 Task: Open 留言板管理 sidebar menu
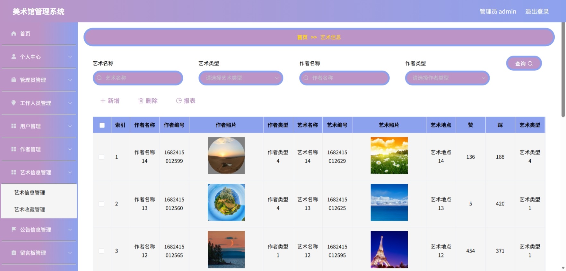click(x=39, y=253)
